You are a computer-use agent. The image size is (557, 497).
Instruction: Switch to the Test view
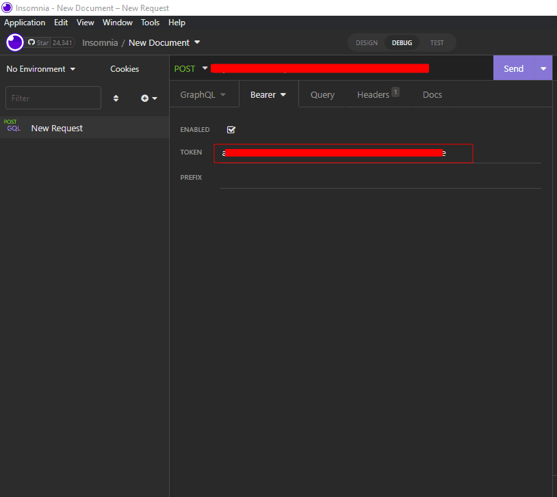pos(437,43)
